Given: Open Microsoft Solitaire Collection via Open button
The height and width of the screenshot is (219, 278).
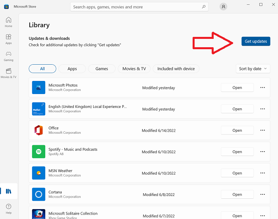Looking at the screenshot, I should coord(237,215).
